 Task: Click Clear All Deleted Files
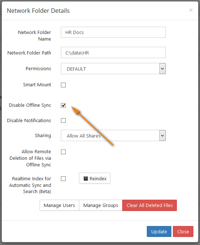[149, 205]
